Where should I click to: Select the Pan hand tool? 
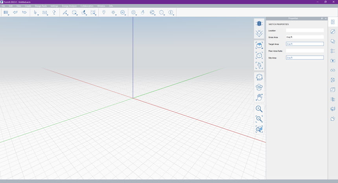[259, 97]
